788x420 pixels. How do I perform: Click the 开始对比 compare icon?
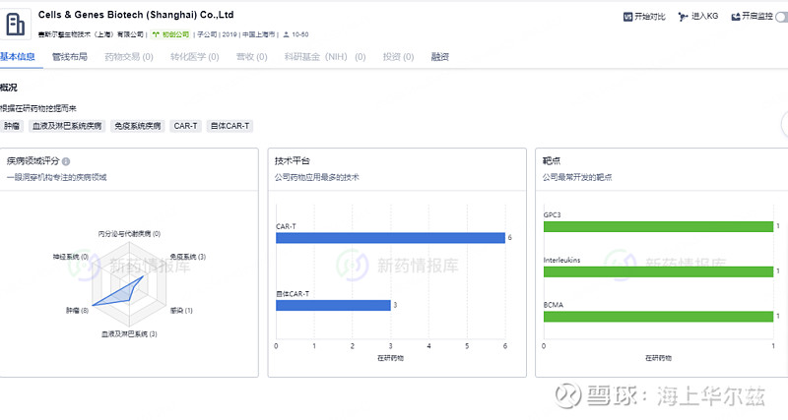[627, 17]
